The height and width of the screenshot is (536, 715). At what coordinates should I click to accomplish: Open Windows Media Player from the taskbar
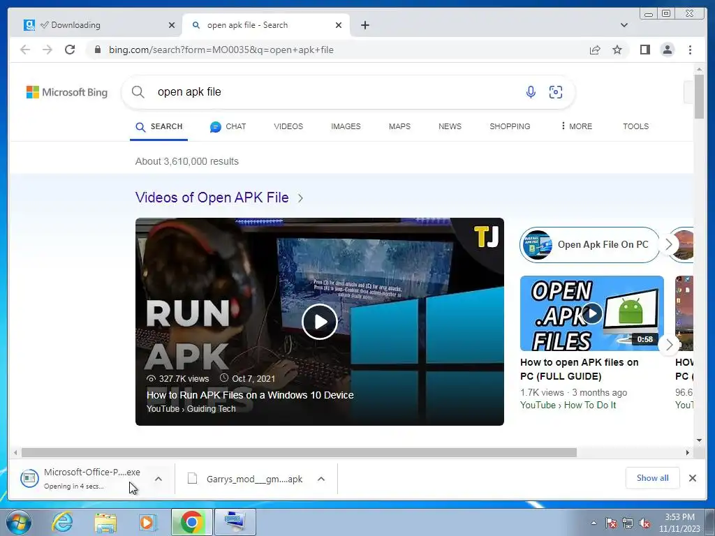tap(147, 522)
